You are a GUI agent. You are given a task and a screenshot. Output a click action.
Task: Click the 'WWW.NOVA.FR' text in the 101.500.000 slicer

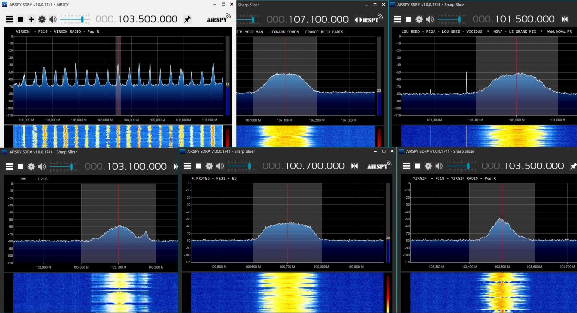[x=559, y=32]
